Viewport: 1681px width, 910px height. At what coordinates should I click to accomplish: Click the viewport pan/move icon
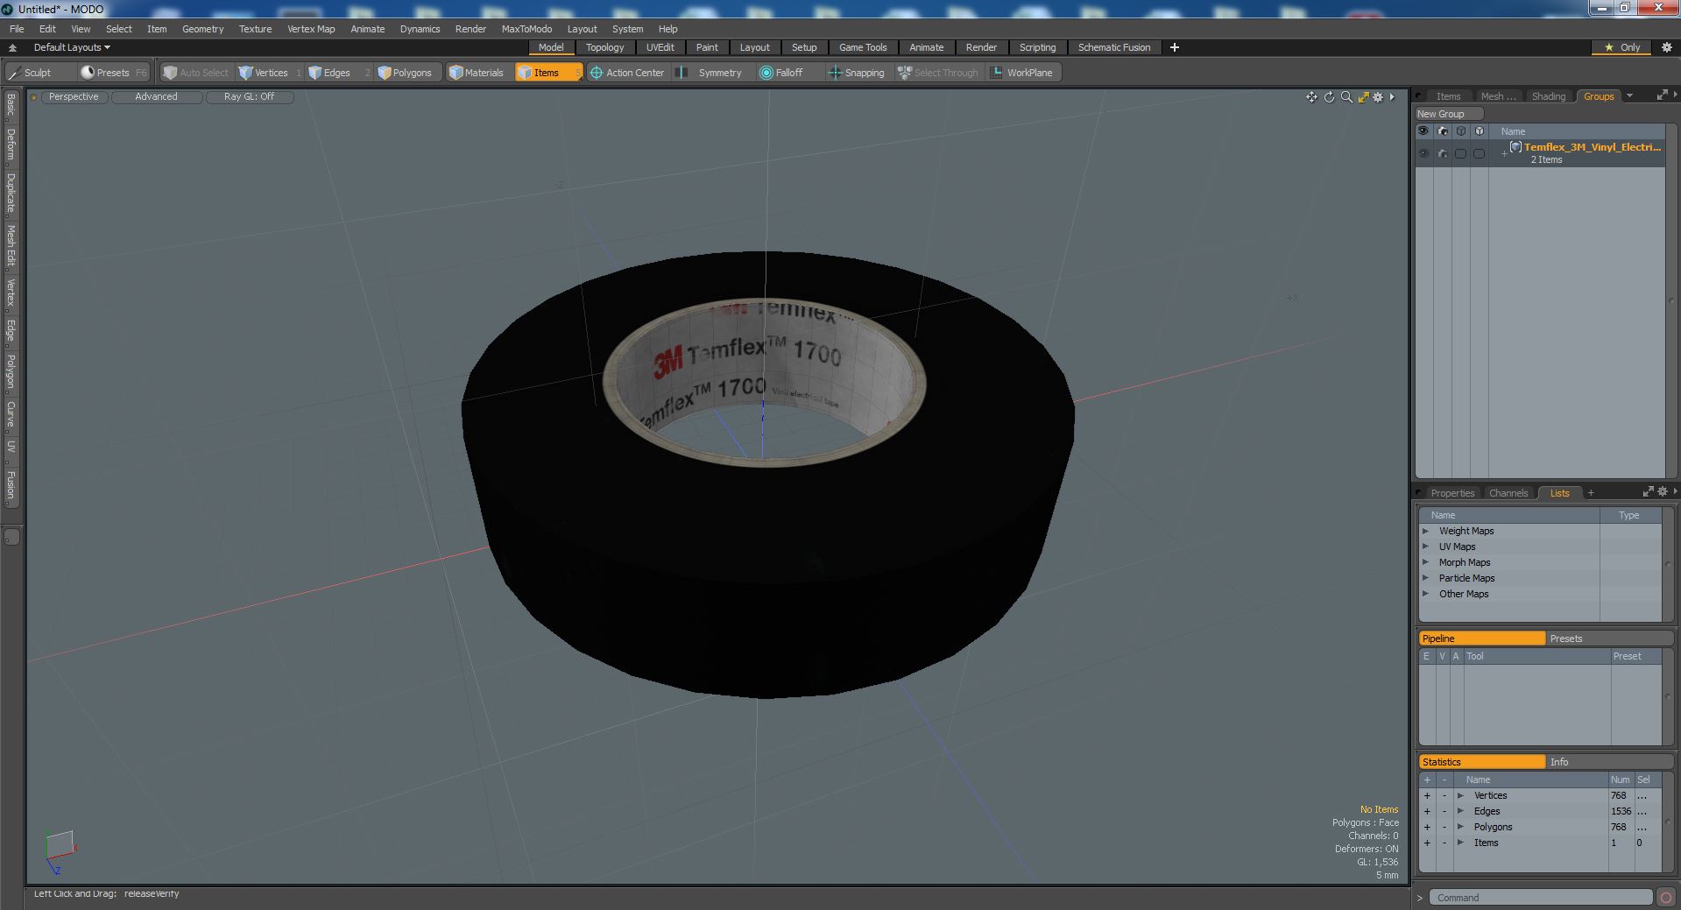click(1311, 97)
